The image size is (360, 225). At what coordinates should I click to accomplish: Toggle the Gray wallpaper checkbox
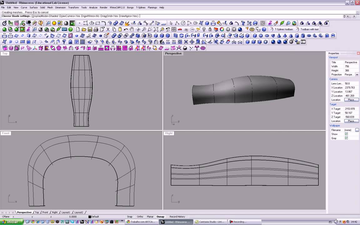(x=346, y=138)
